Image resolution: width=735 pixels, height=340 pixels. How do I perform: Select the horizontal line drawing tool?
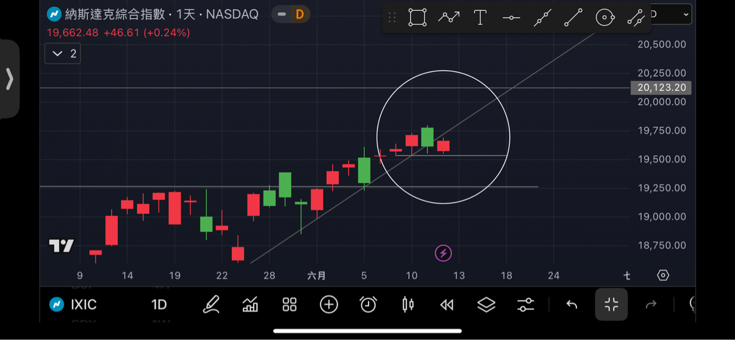pos(511,18)
